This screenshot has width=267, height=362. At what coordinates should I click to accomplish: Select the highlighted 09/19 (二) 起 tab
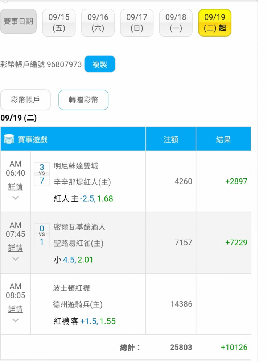(215, 22)
